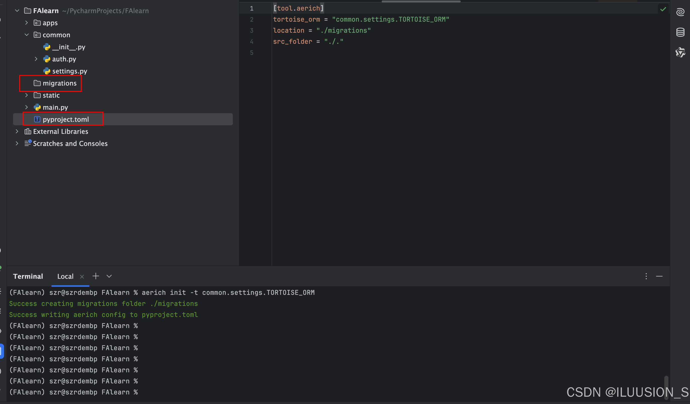Open settings.py in project tree
The height and width of the screenshot is (404, 690).
pyautogui.click(x=69, y=71)
